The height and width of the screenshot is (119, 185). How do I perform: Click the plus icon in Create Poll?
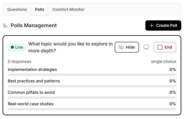click(152, 25)
